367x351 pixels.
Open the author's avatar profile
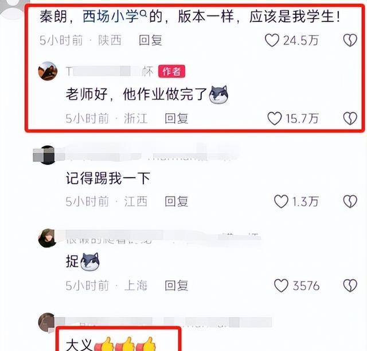(x=48, y=71)
